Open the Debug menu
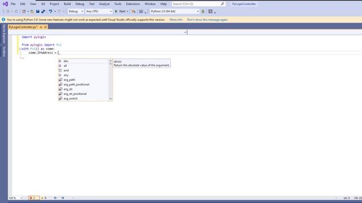The height and width of the screenshot is (203, 362). [80, 4]
